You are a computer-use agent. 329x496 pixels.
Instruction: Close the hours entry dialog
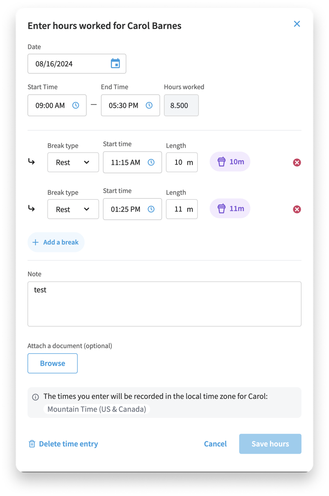[297, 24]
